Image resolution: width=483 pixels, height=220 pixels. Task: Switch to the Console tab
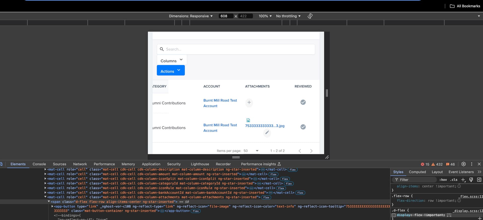[x=39, y=164]
